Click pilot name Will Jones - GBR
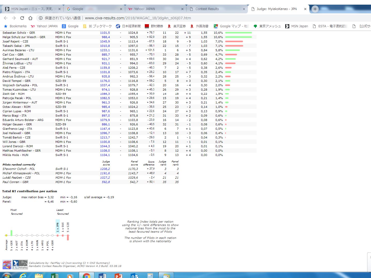 (x=14, y=142)
